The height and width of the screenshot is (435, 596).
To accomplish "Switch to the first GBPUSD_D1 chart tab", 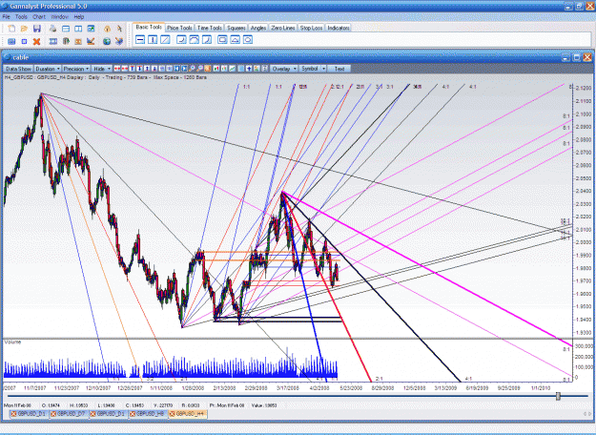I will 30,414.
